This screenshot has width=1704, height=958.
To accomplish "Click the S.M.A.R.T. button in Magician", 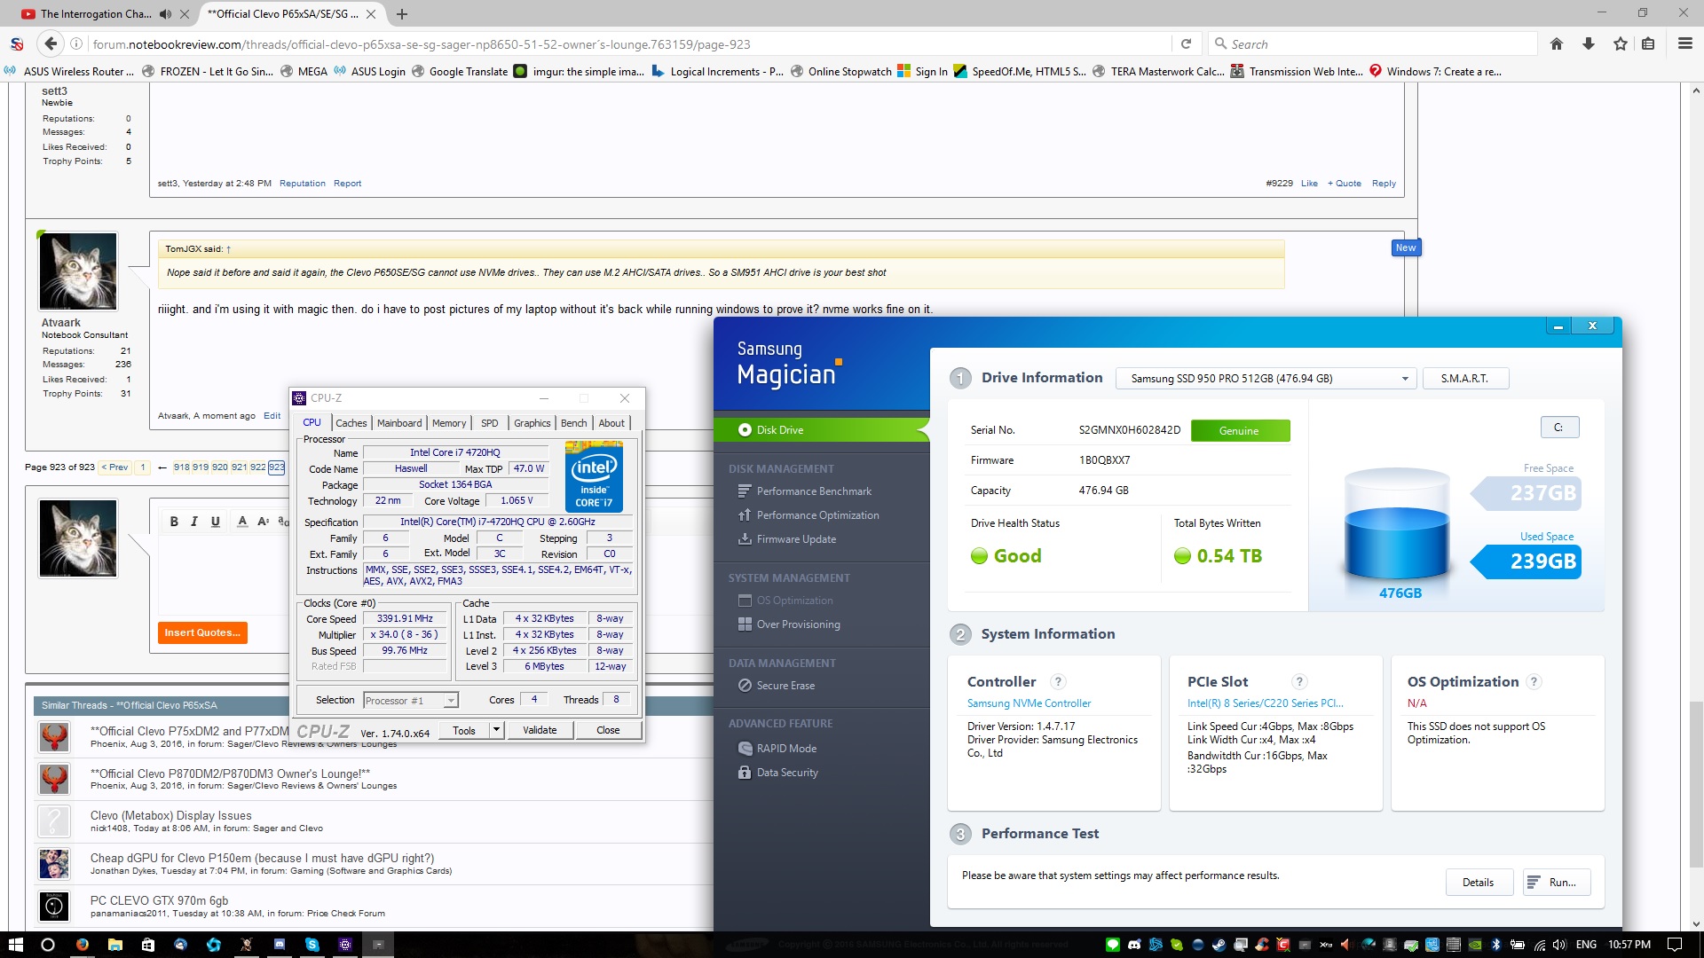I will point(1465,379).
